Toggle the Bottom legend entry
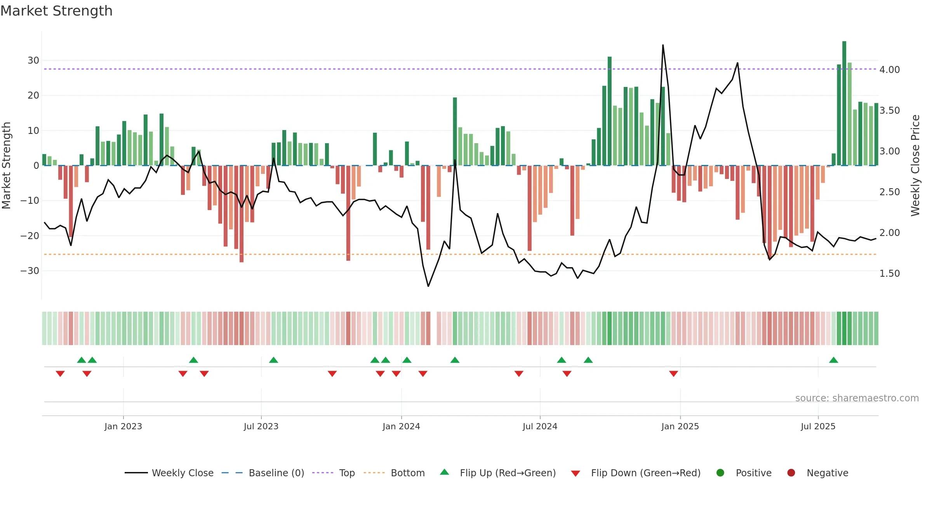 click(x=394, y=473)
